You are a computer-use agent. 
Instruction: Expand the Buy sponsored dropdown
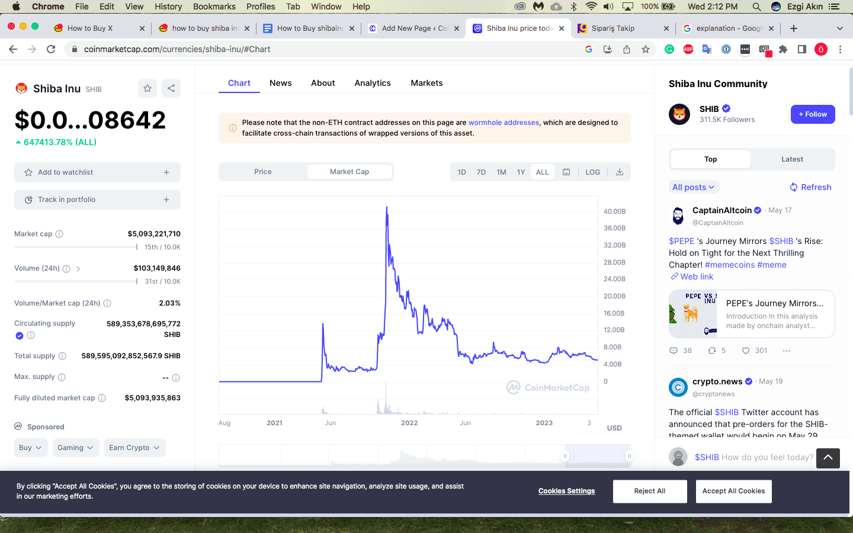click(x=31, y=448)
